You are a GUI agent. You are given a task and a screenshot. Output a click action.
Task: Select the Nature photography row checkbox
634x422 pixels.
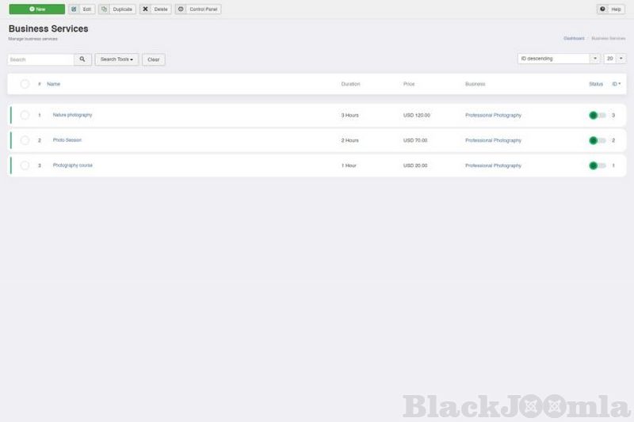click(25, 116)
